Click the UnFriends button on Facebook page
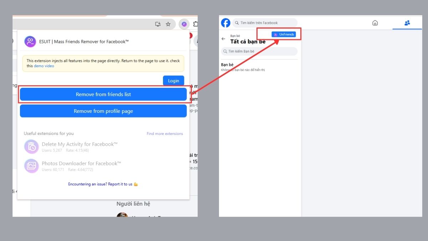This screenshot has width=428, height=241. [x=284, y=34]
